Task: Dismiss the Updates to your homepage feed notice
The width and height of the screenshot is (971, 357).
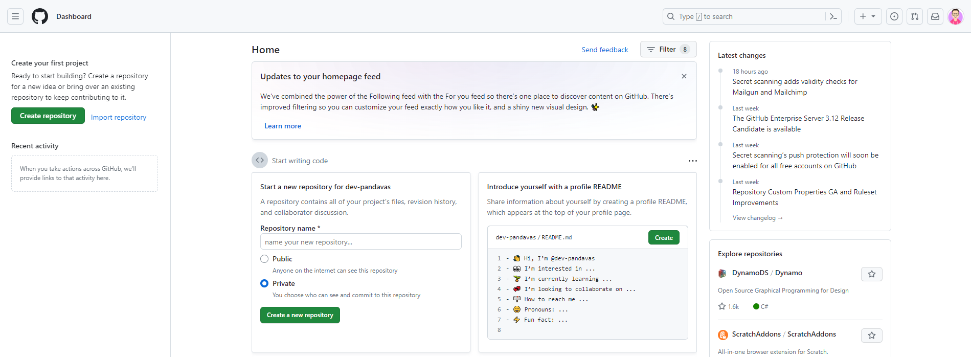Action: click(x=684, y=76)
